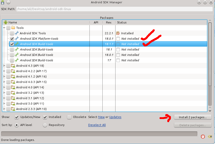The width and height of the screenshot is (215, 144).
Task: Expand the Android 4.1.2 (API 16) group
Action: (4, 77)
